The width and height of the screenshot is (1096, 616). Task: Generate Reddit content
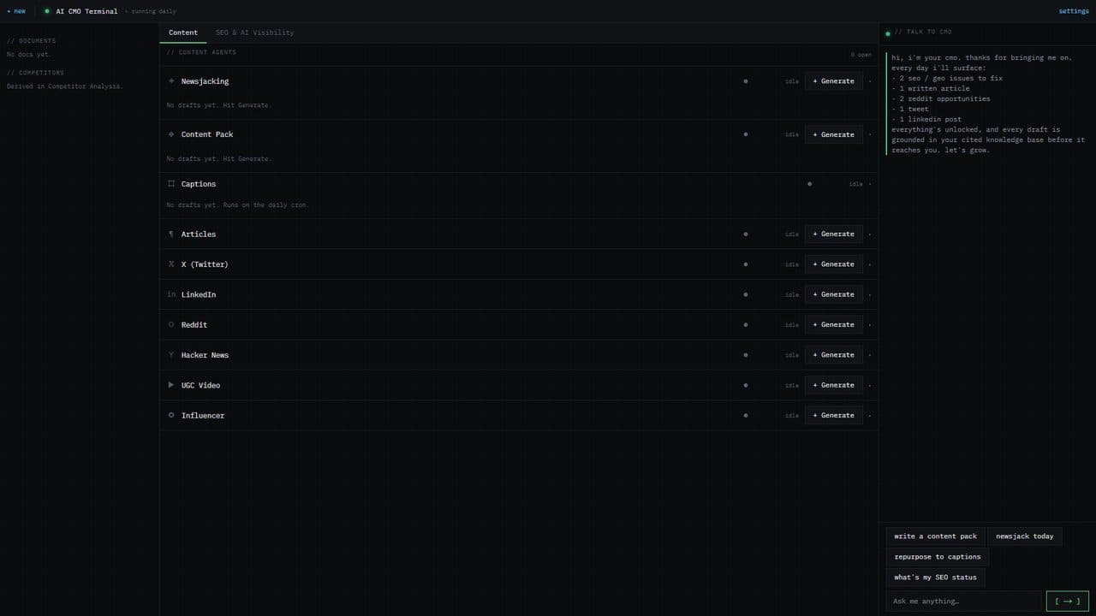833,325
